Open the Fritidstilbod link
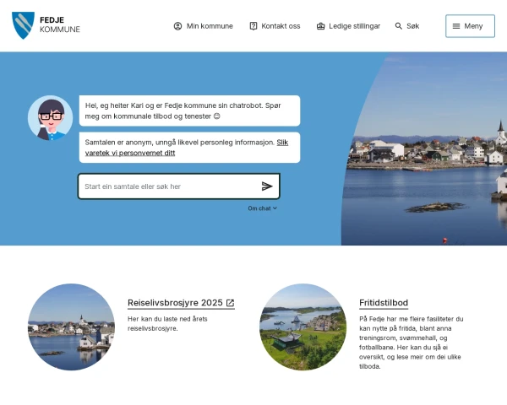The height and width of the screenshot is (405, 507). pos(384,303)
